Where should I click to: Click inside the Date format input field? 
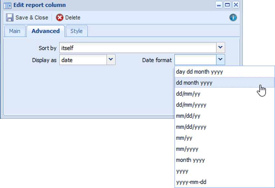pyautogui.click(x=195, y=60)
